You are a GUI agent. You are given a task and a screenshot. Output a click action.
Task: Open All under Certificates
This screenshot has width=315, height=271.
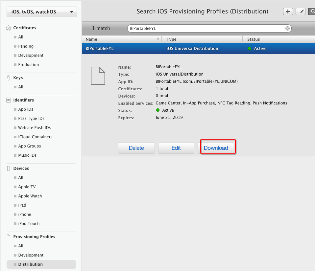[x=20, y=37]
